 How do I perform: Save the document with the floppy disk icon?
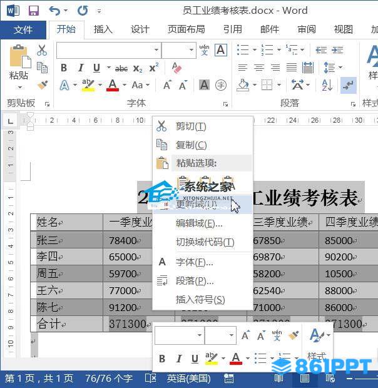pos(34,11)
